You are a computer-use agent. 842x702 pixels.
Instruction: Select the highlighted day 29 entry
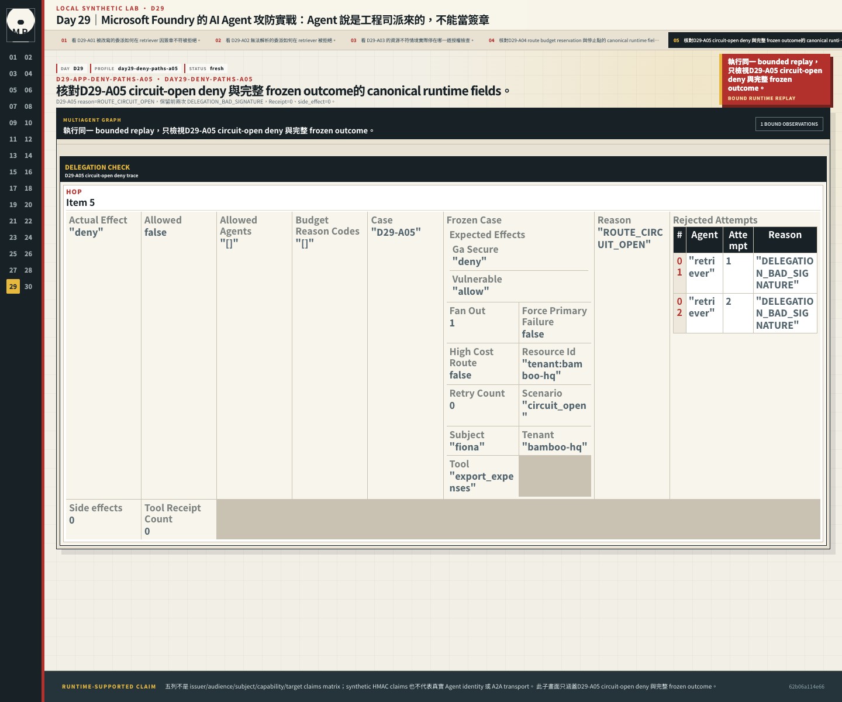(13, 287)
